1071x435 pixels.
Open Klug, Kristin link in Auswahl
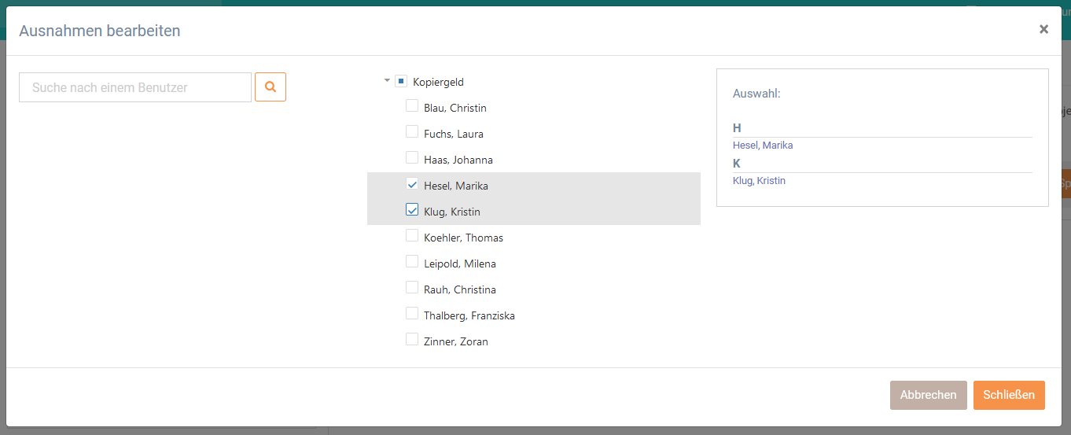[x=759, y=181]
